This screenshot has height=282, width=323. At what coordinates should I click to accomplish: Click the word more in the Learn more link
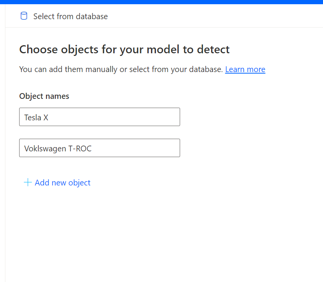click(256, 69)
